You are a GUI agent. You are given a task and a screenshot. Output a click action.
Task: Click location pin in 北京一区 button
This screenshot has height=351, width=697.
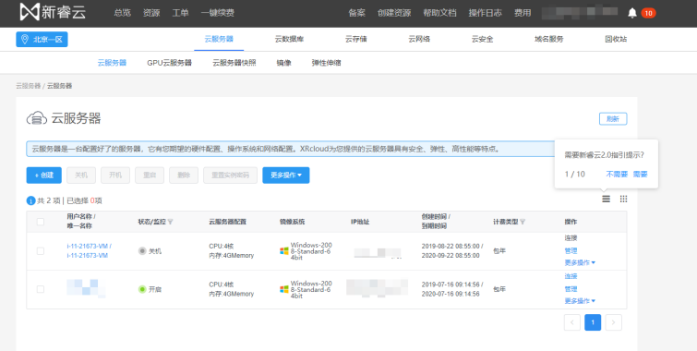(25, 39)
